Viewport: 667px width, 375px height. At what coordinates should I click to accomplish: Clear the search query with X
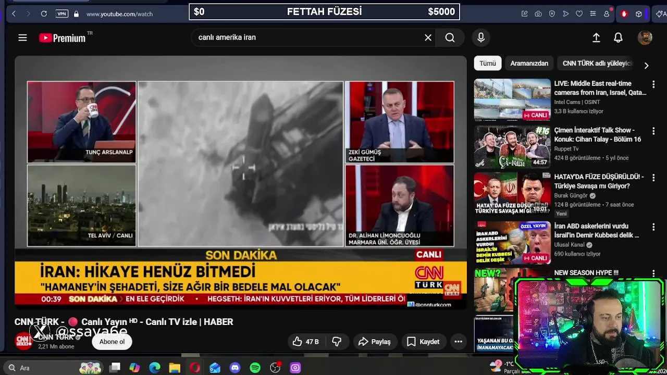coord(428,37)
